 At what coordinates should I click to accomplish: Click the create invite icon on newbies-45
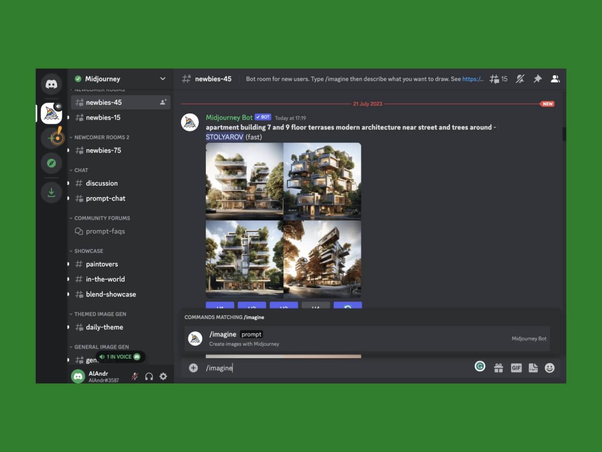coord(163,102)
